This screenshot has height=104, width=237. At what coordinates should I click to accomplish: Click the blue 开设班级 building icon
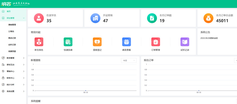tap(95, 18)
